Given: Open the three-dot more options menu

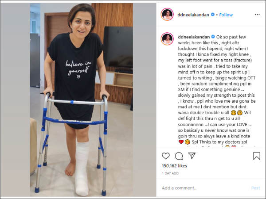Looking at the screenshot, I should [257, 15].
